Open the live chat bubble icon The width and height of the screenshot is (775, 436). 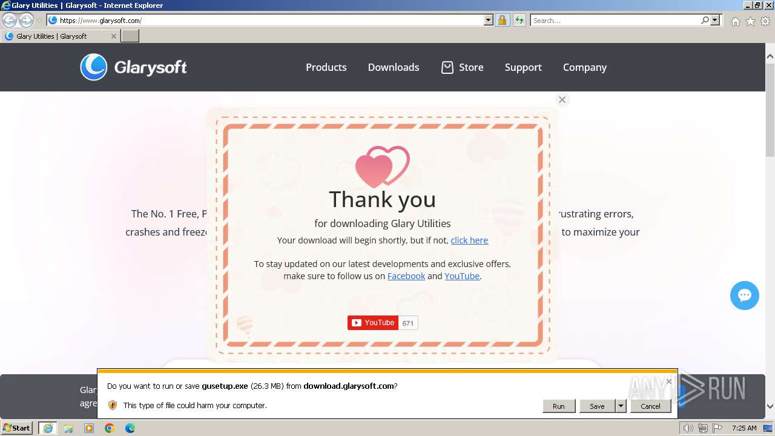tap(745, 296)
